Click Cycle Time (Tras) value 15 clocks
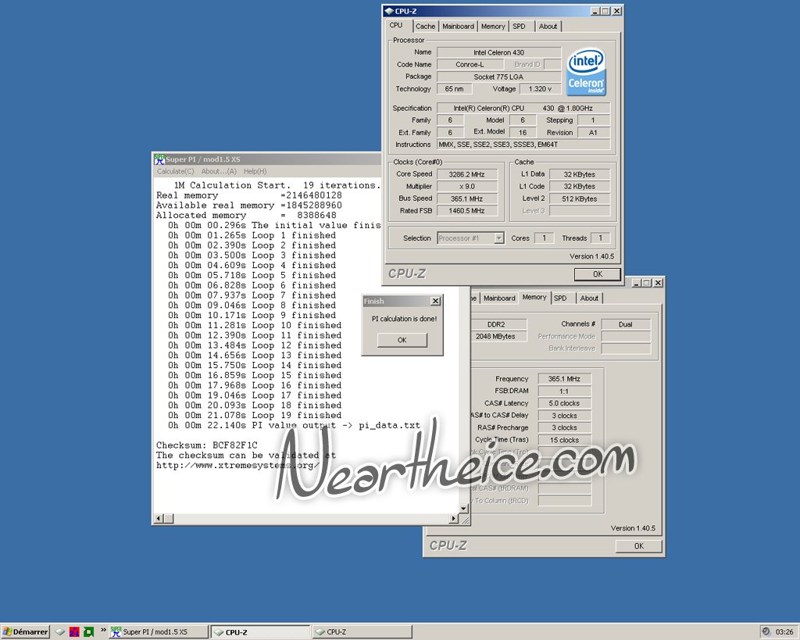Image resolution: width=800 pixels, height=640 pixels. tap(564, 440)
